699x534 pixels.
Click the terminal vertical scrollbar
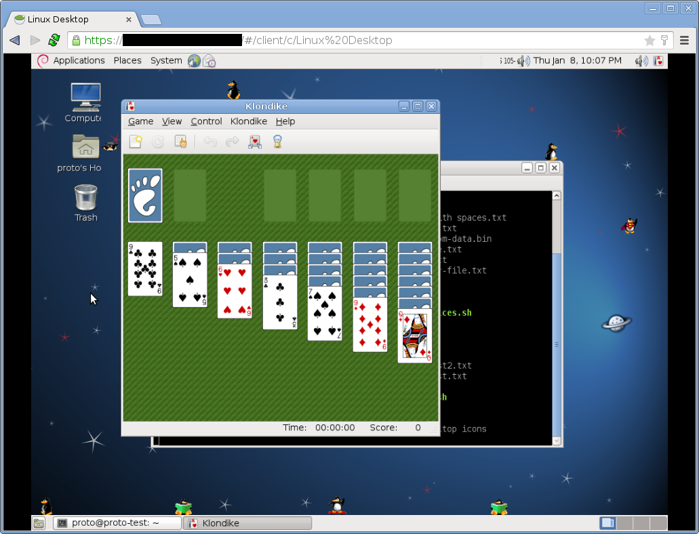[x=557, y=319]
